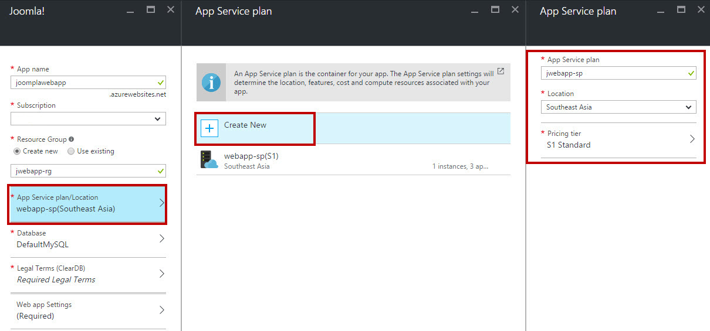Viewport: 710px width, 331px height.
Task: Select the Create new resource group radio
Action: pos(17,151)
